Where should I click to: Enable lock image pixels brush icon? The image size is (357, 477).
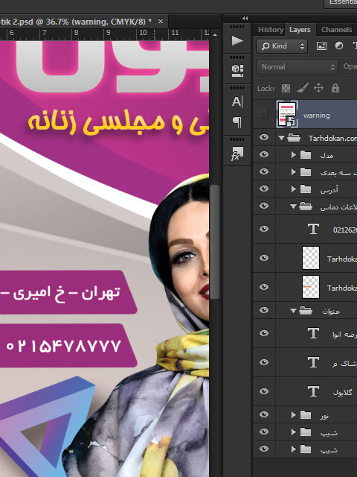point(303,88)
